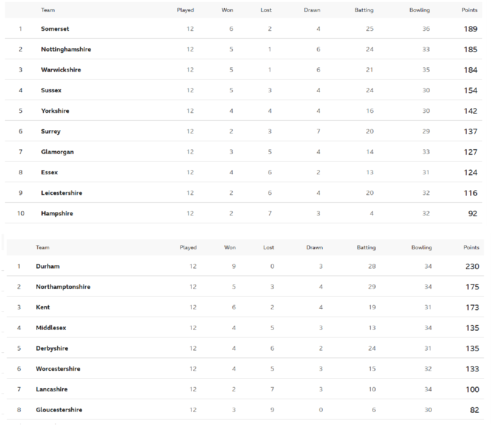The width and height of the screenshot is (493, 426).
Task: Select the Hampshire team entry
Action: (57, 213)
